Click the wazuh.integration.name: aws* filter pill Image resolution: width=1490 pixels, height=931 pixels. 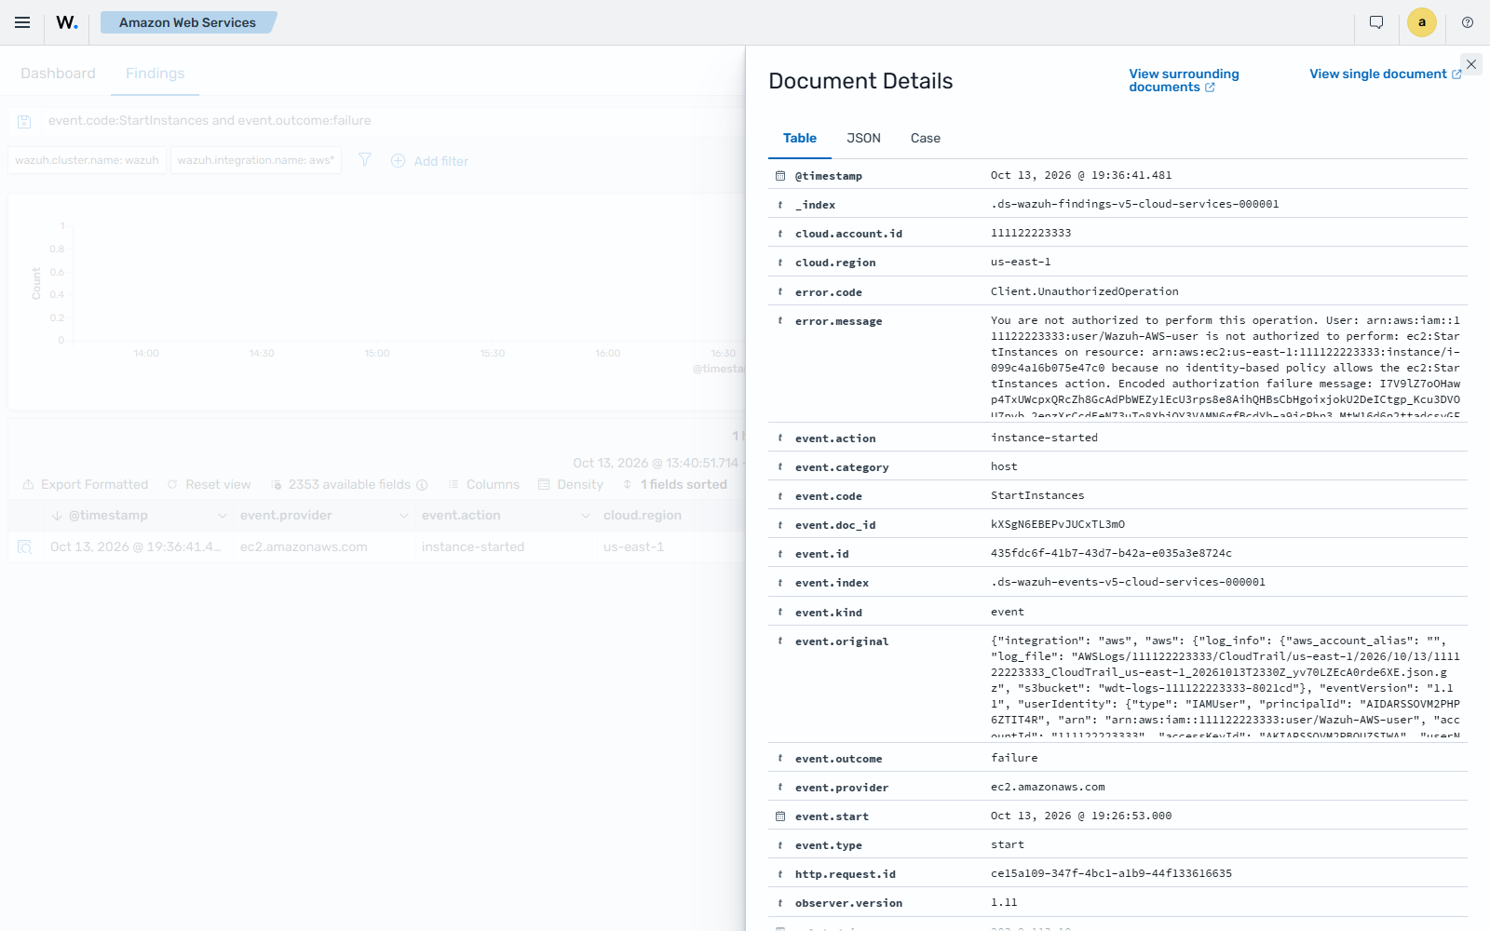click(x=256, y=160)
